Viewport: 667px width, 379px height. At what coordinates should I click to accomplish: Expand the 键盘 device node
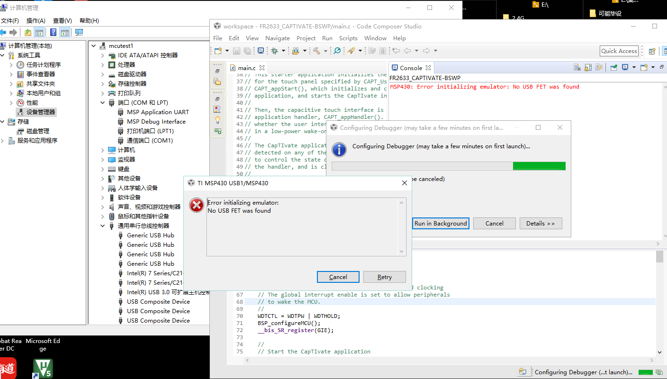coord(103,169)
